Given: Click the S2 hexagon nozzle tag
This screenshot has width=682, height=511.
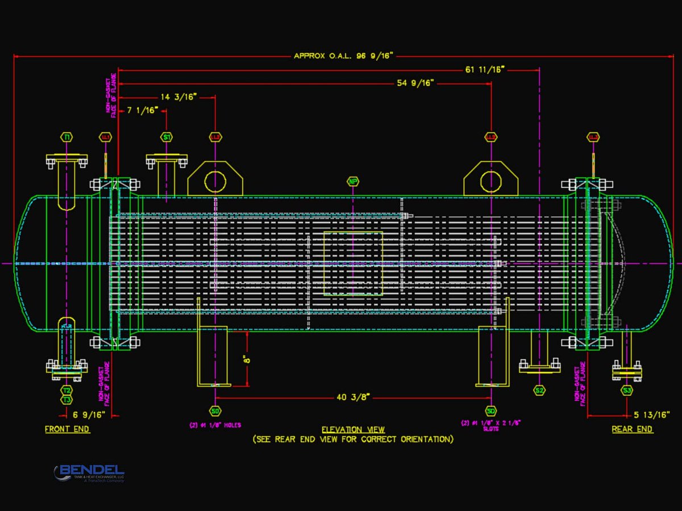Looking at the screenshot, I should (539, 391).
